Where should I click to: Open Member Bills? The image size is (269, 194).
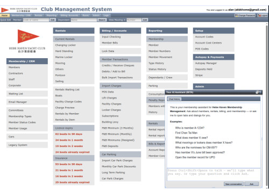click(x=110, y=43)
